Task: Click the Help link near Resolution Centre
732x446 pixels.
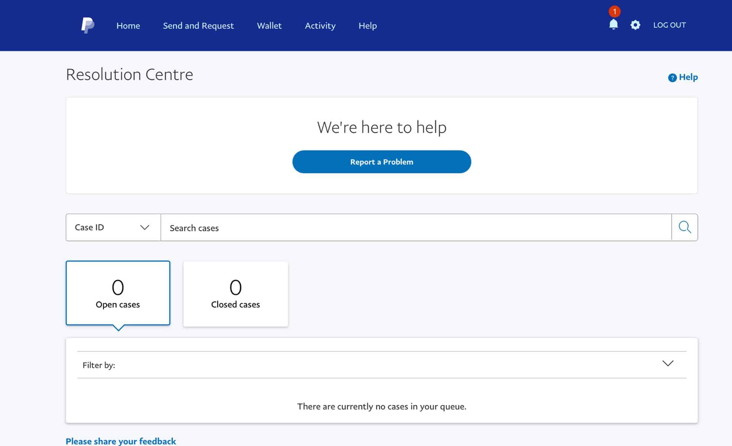Action: pyautogui.click(x=687, y=77)
